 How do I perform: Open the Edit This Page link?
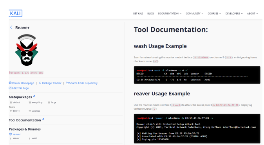[x=20, y=88]
